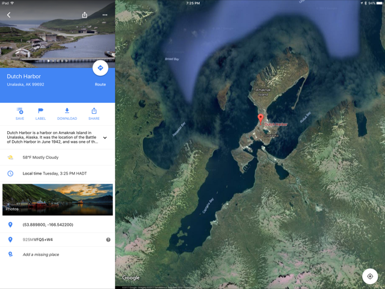Expand the Dutch Harbor description text
The width and height of the screenshot is (385, 289).
105,138
